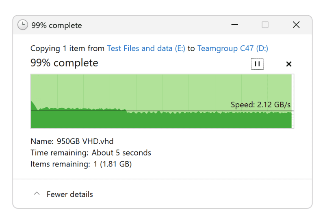Click the large "99% complete" heading
Image resolution: width=325 pixels, height=224 pixels.
tap(64, 63)
